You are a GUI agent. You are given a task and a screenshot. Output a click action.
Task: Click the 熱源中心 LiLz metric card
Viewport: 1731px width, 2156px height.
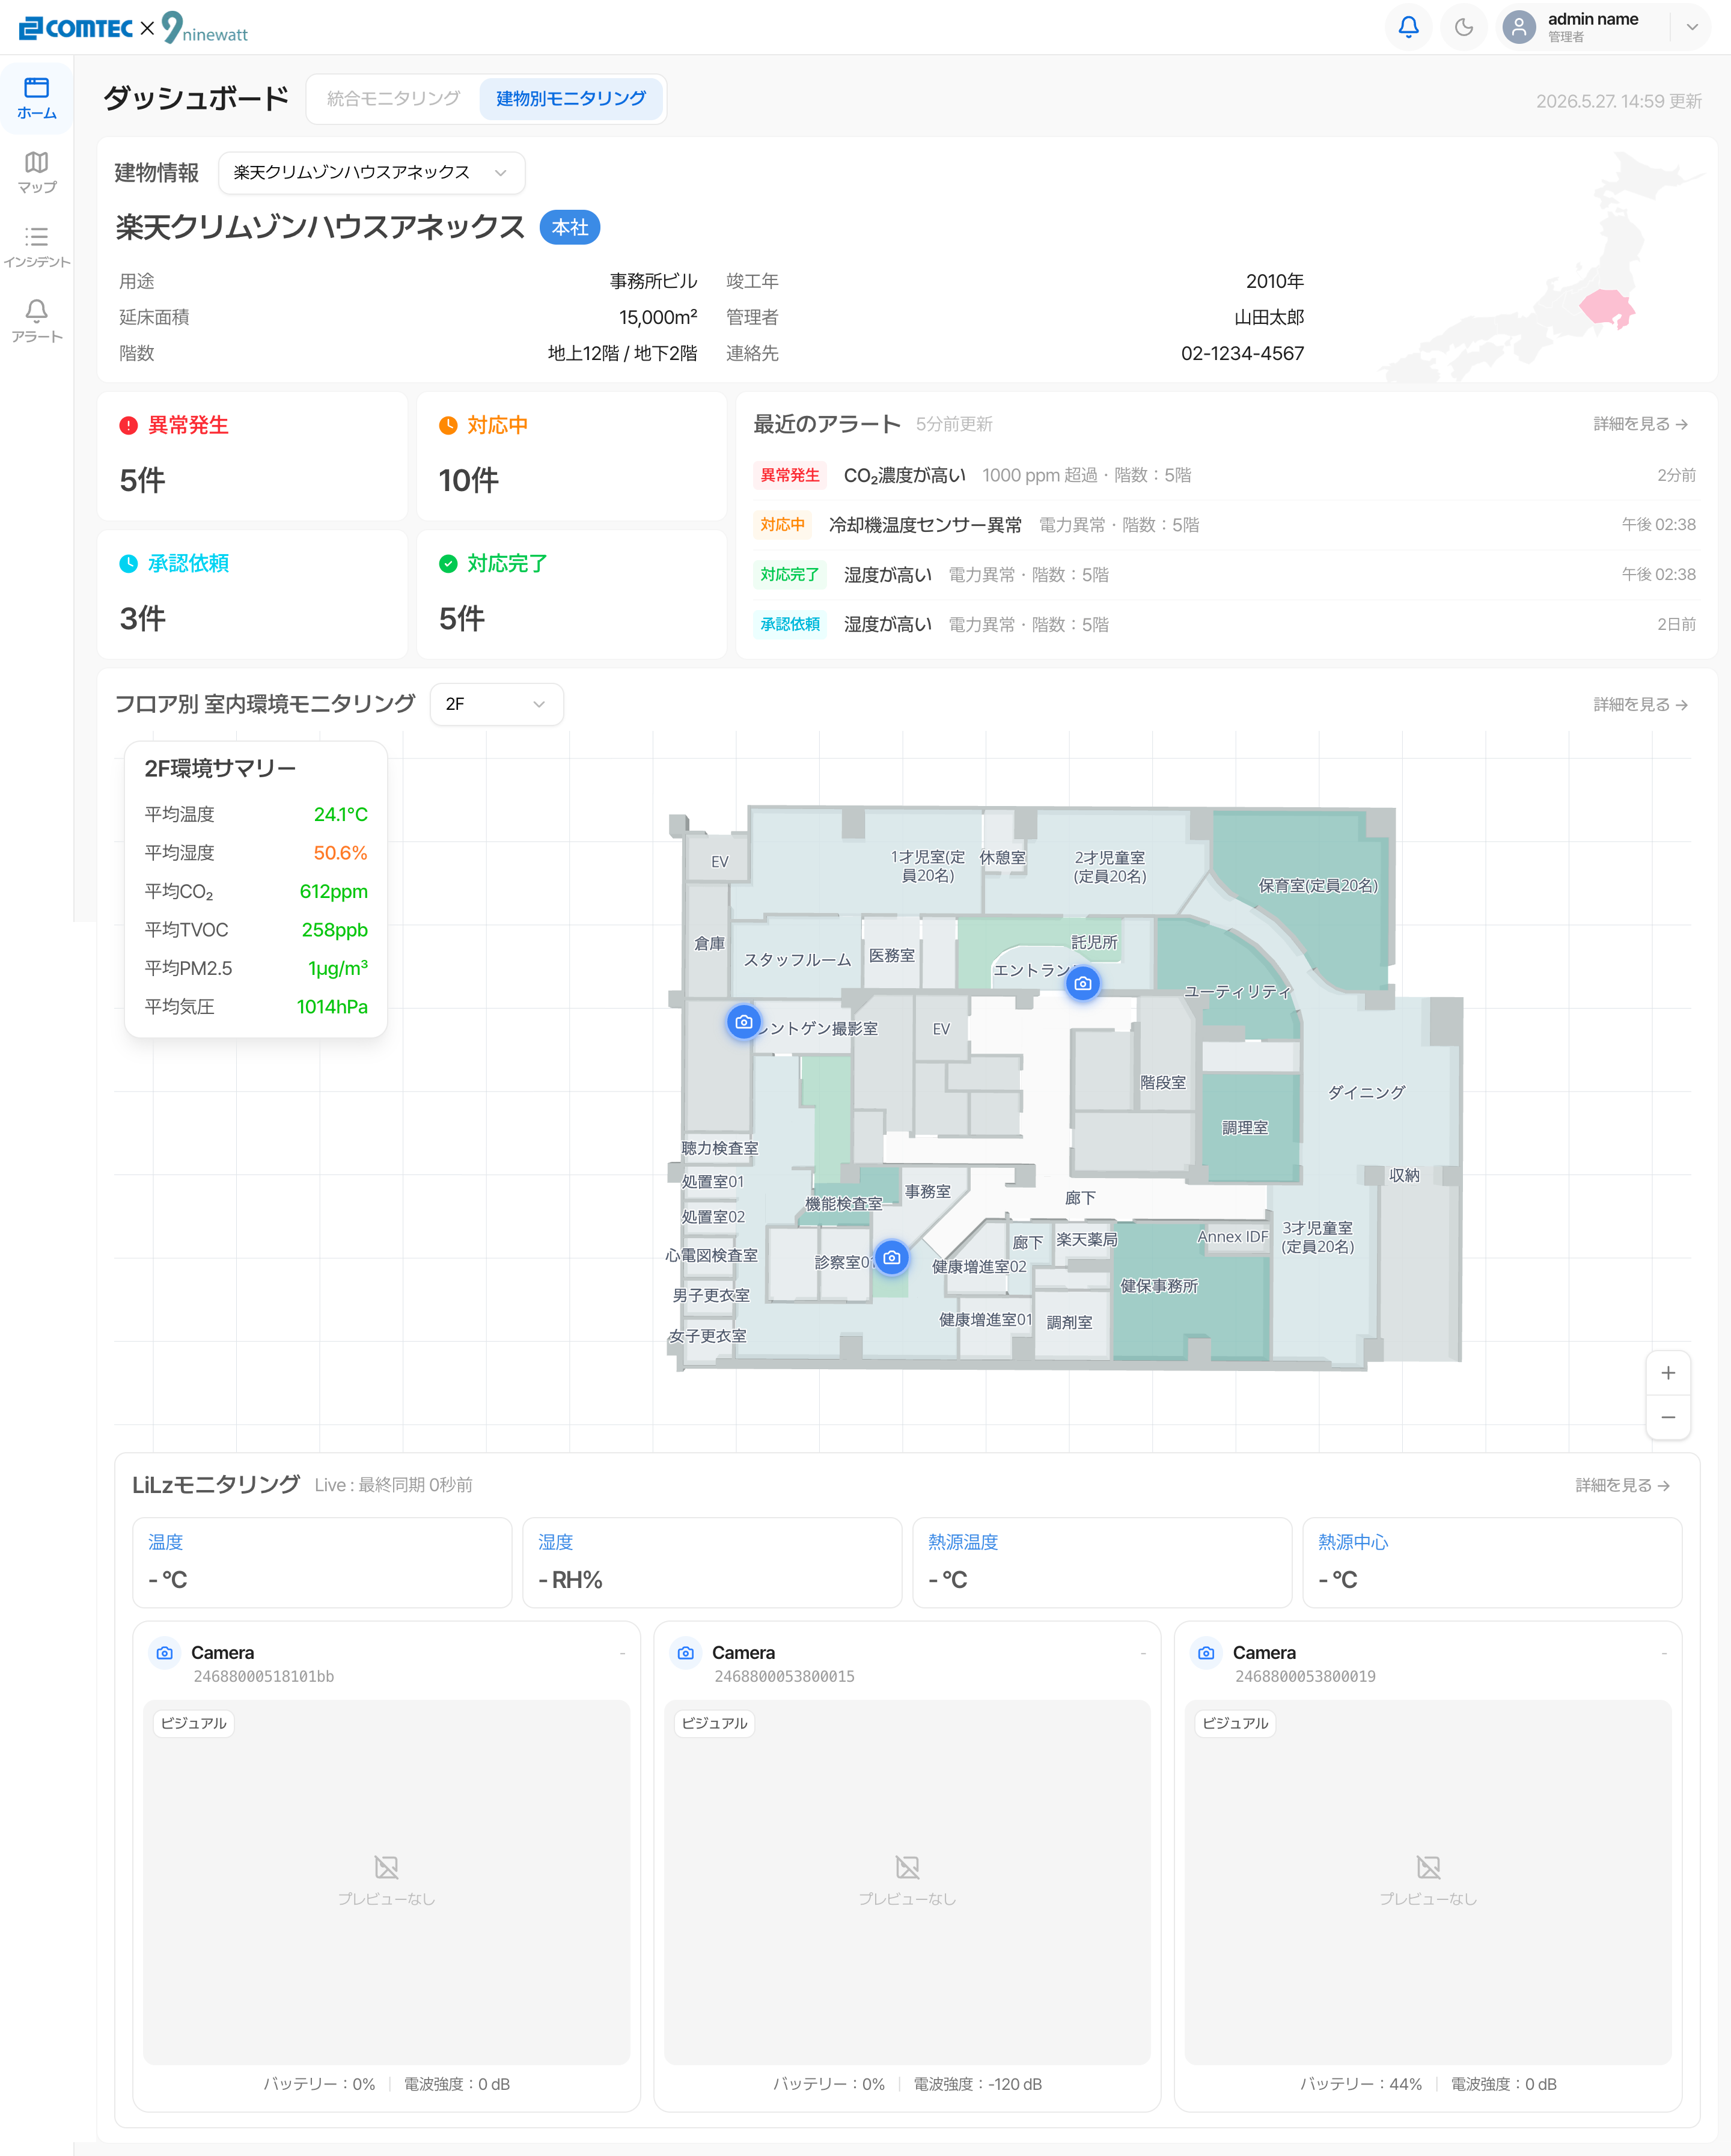click(x=1492, y=1562)
